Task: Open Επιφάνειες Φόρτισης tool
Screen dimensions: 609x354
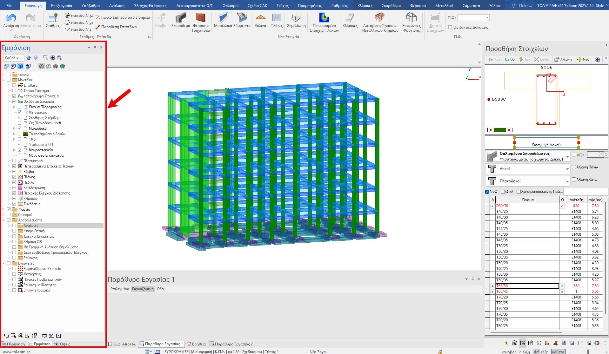Action: click(x=411, y=18)
